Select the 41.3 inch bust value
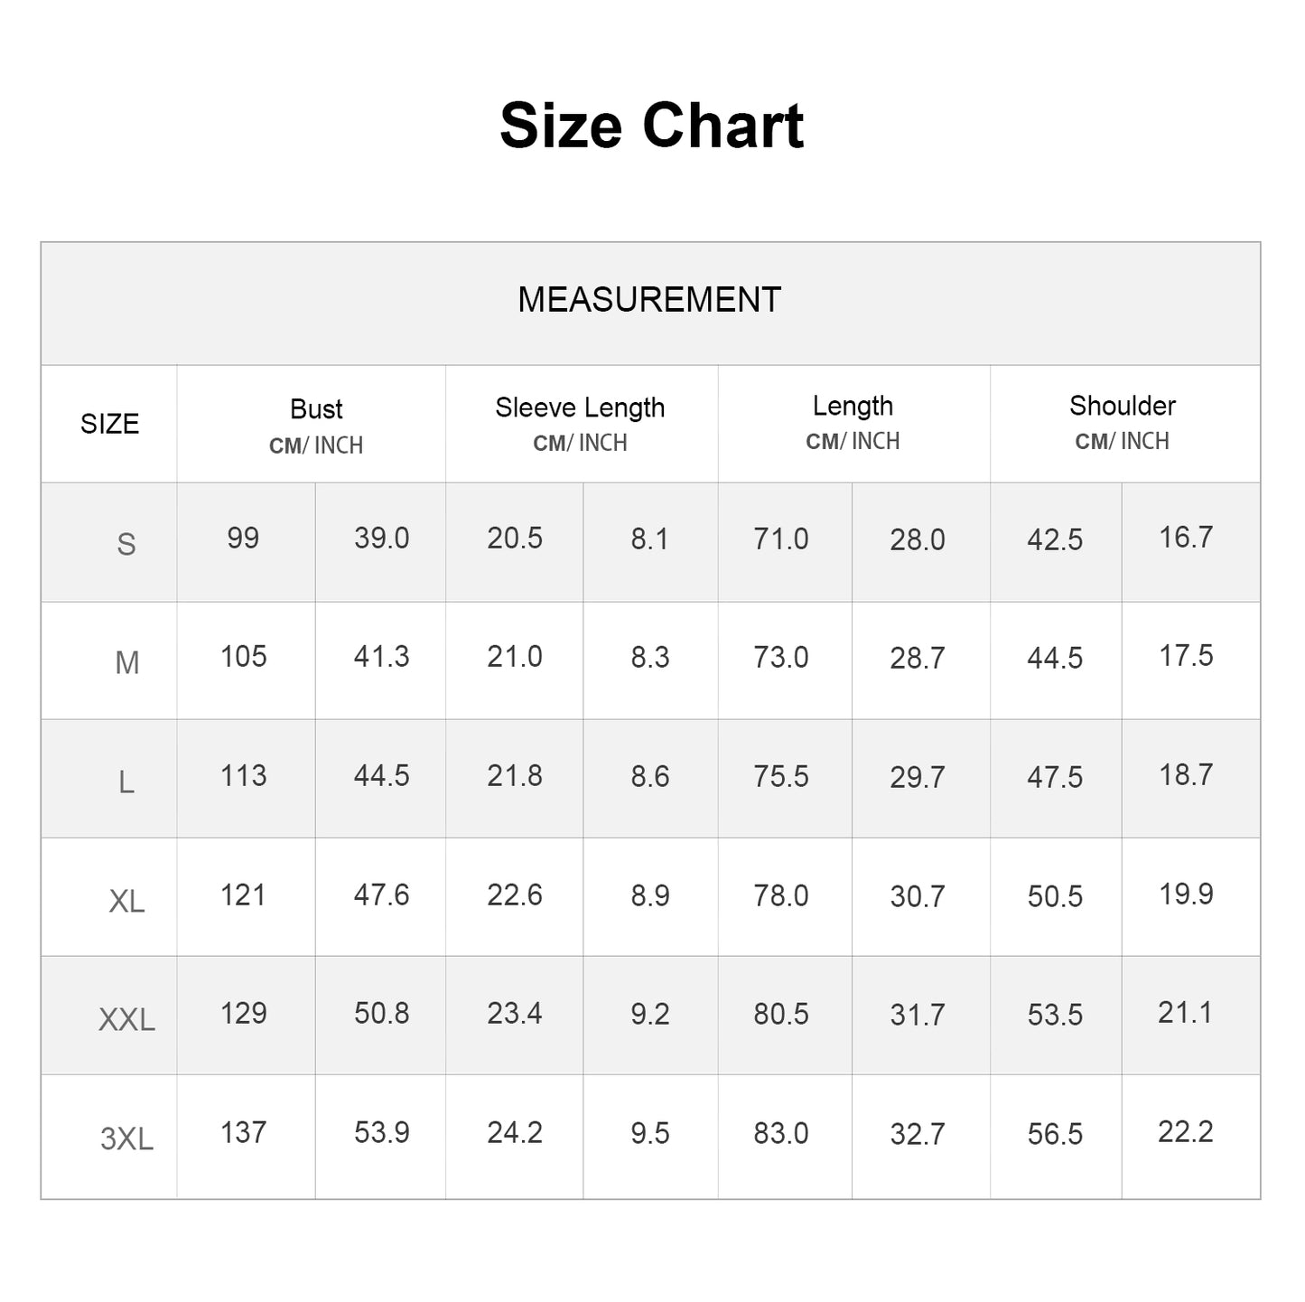Image resolution: width=1305 pixels, height=1302 pixels. coord(381,657)
